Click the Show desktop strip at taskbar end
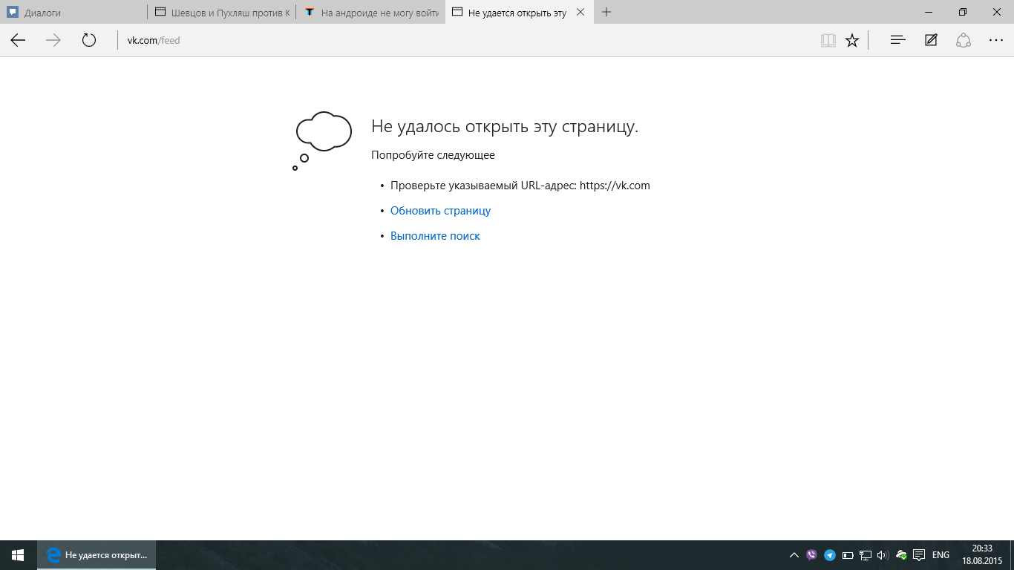The width and height of the screenshot is (1014, 570). point(1012,555)
